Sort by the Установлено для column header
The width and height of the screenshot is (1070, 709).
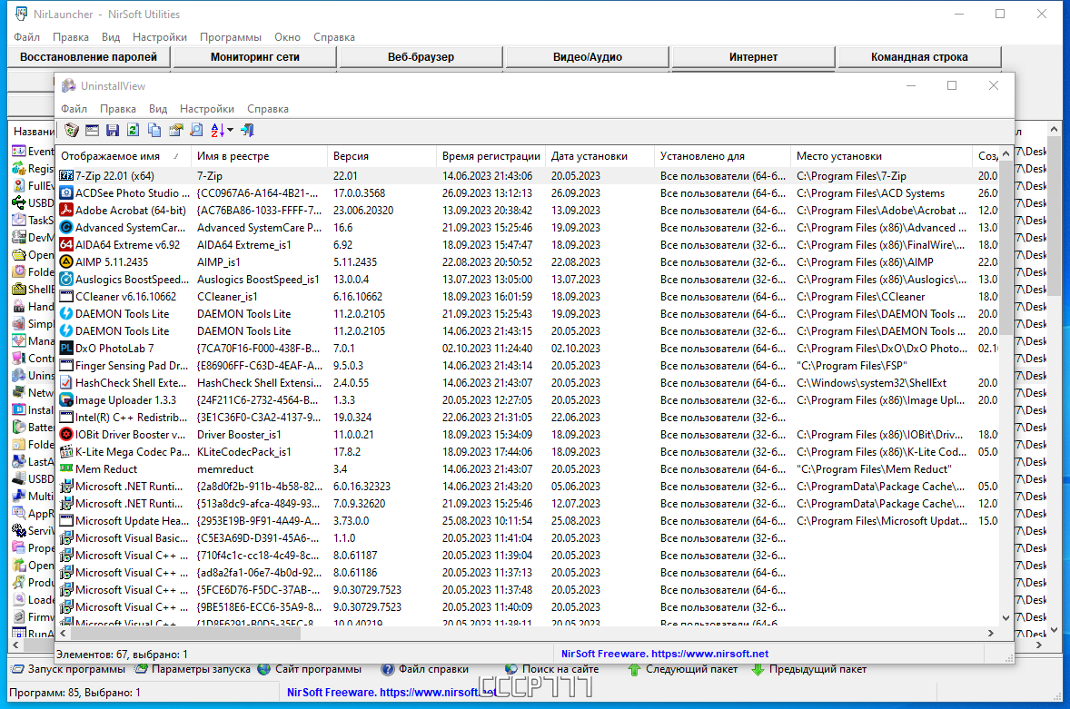click(x=723, y=156)
